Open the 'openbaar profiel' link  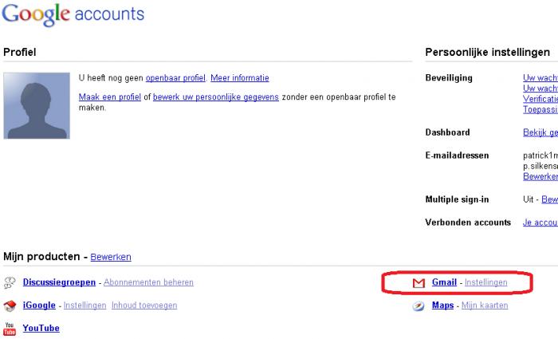pos(175,78)
